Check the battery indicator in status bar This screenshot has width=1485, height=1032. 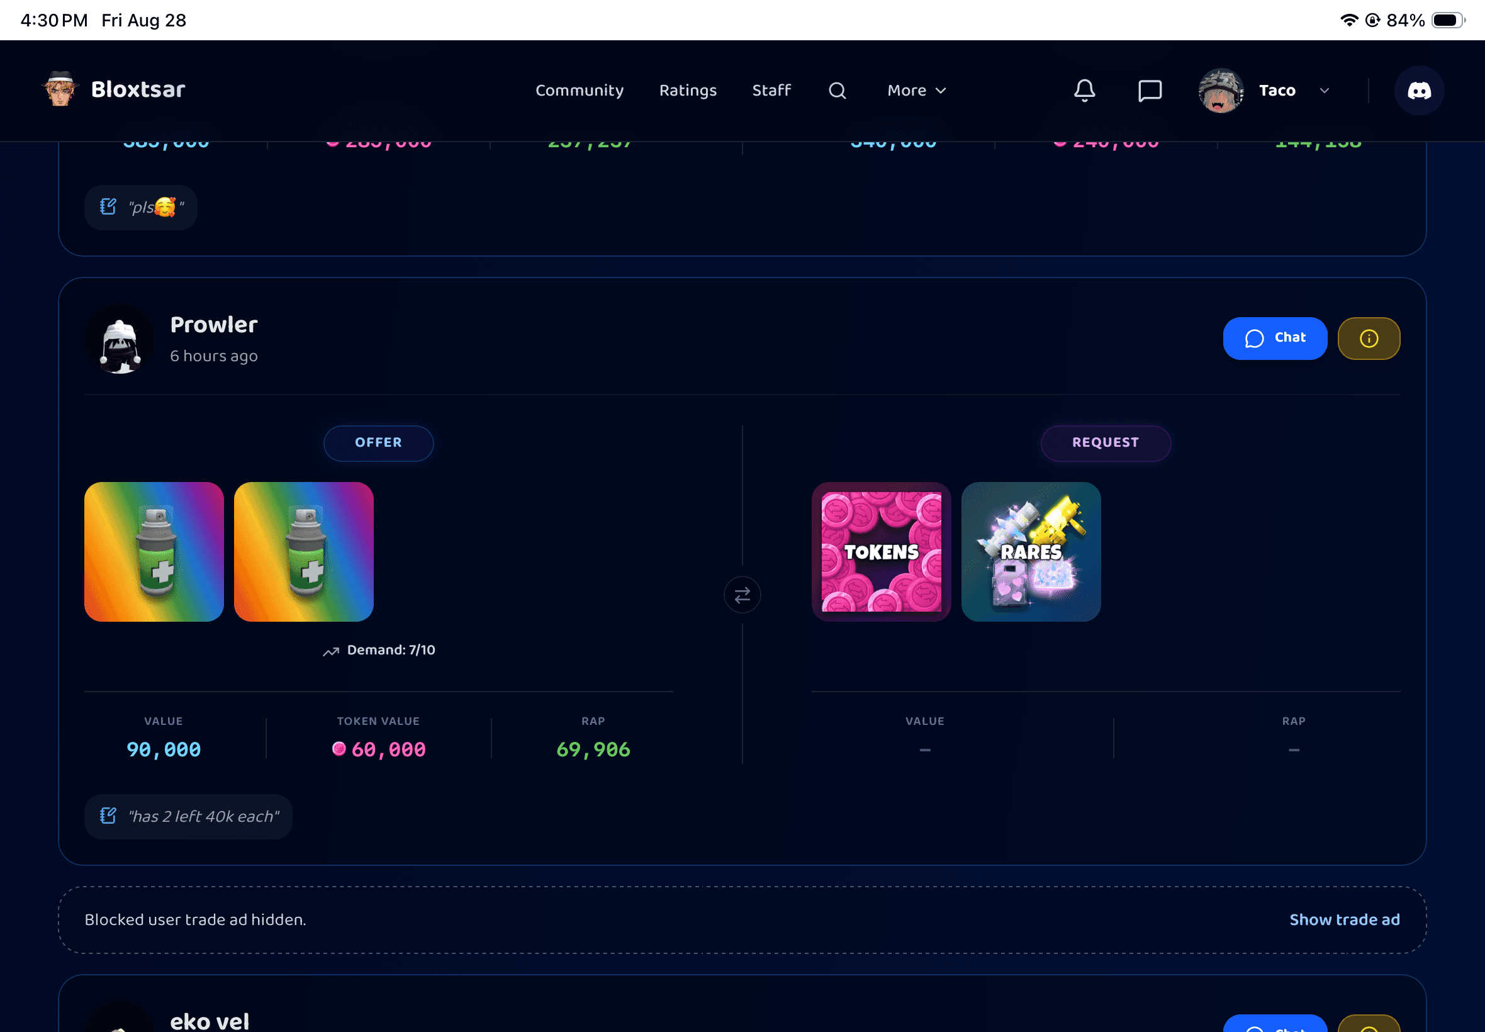click(x=1448, y=20)
